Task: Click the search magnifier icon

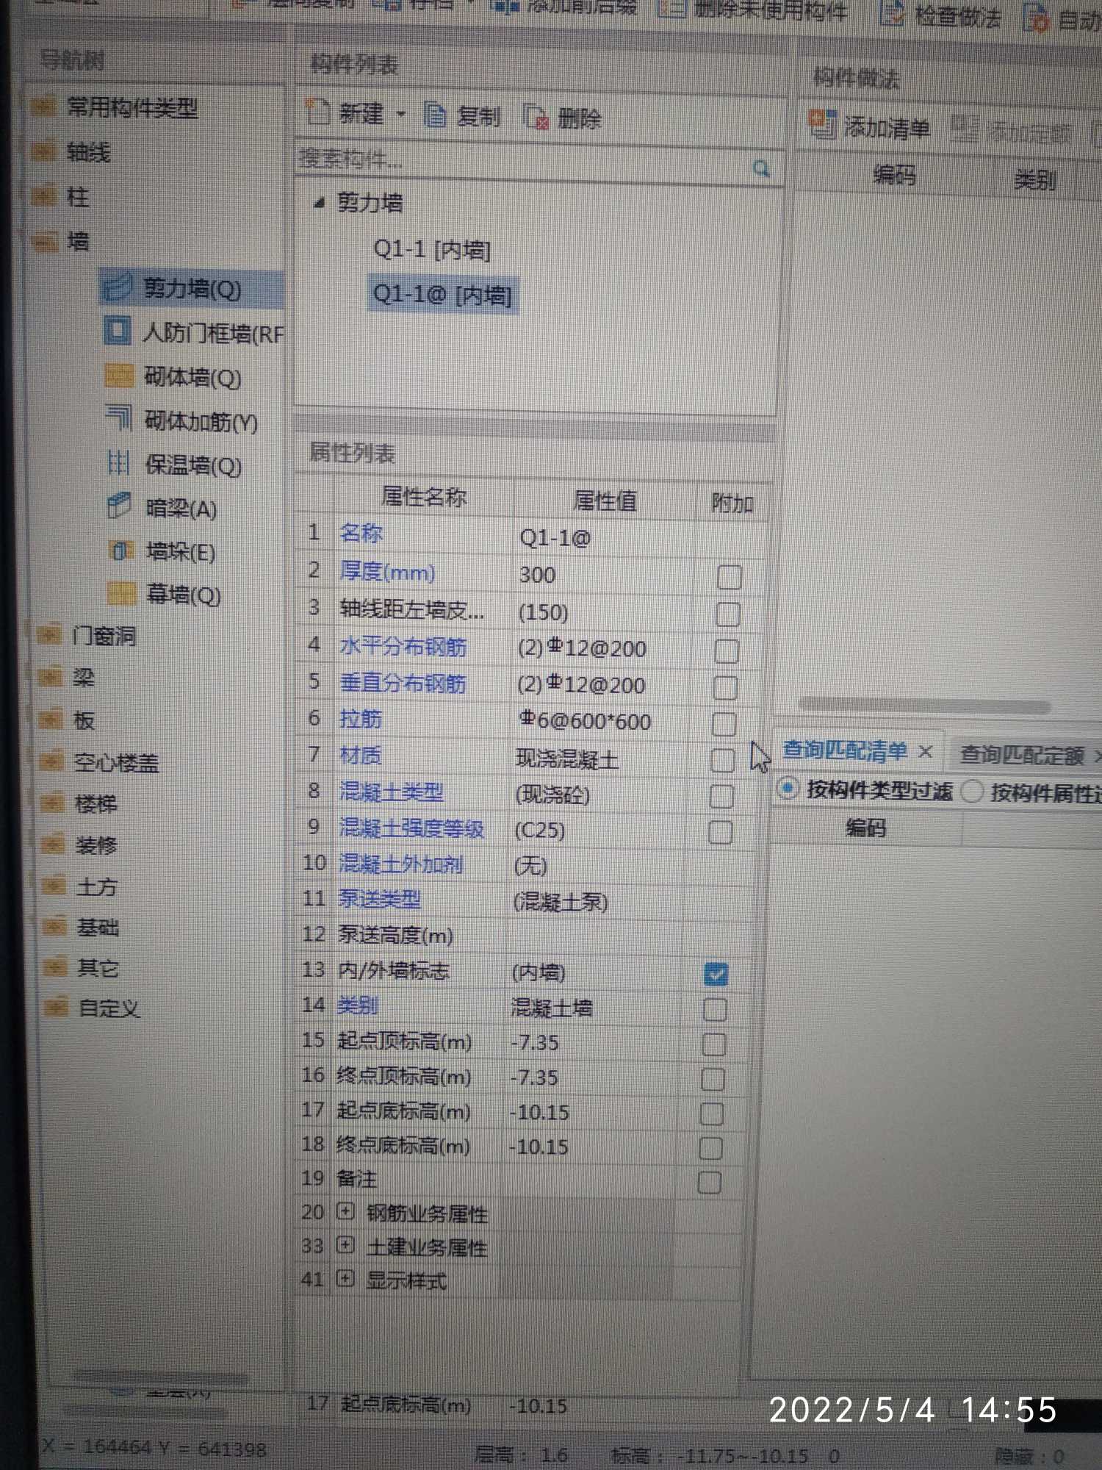Action: (761, 169)
